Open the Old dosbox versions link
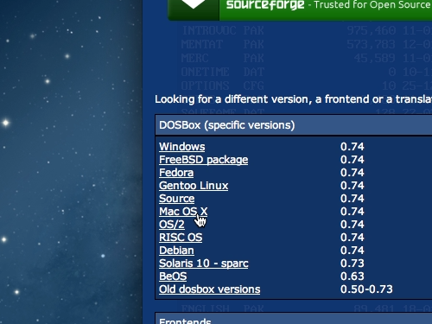 (210, 289)
